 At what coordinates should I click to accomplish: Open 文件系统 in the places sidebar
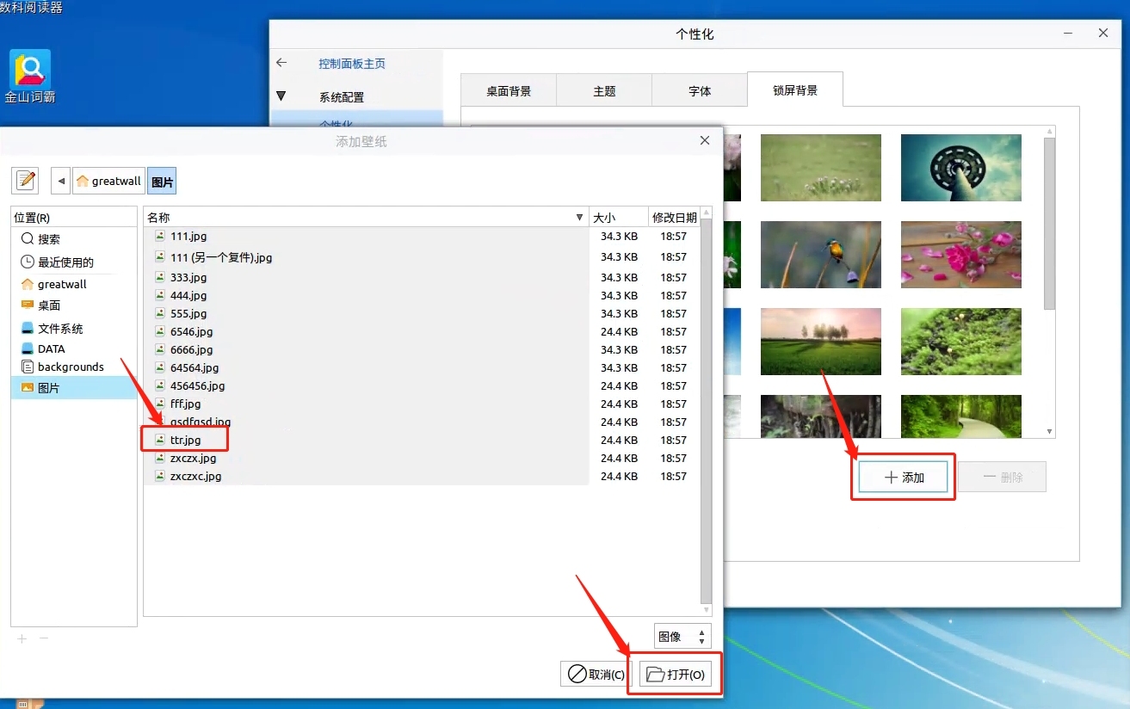click(74, 328)
